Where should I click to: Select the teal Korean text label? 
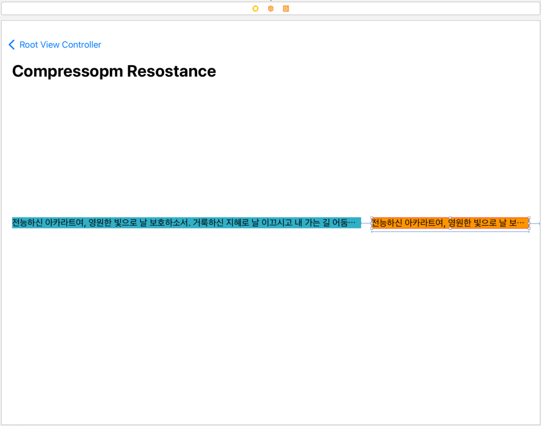[186, 223]
